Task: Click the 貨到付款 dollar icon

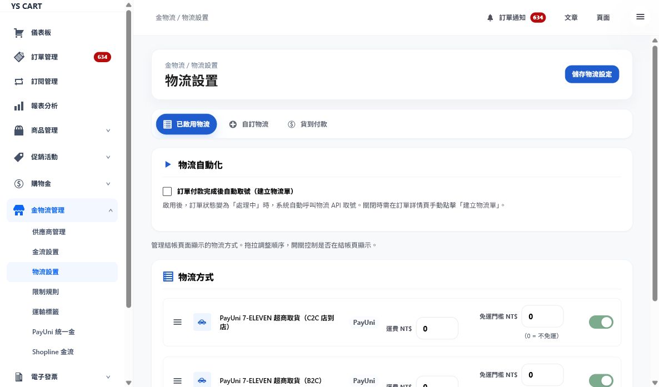Action: click(291, 124)
